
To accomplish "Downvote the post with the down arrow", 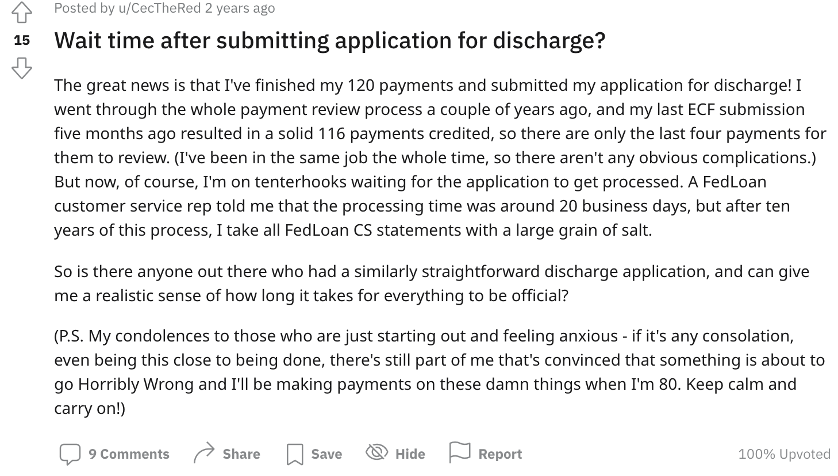I will point(22,68).
